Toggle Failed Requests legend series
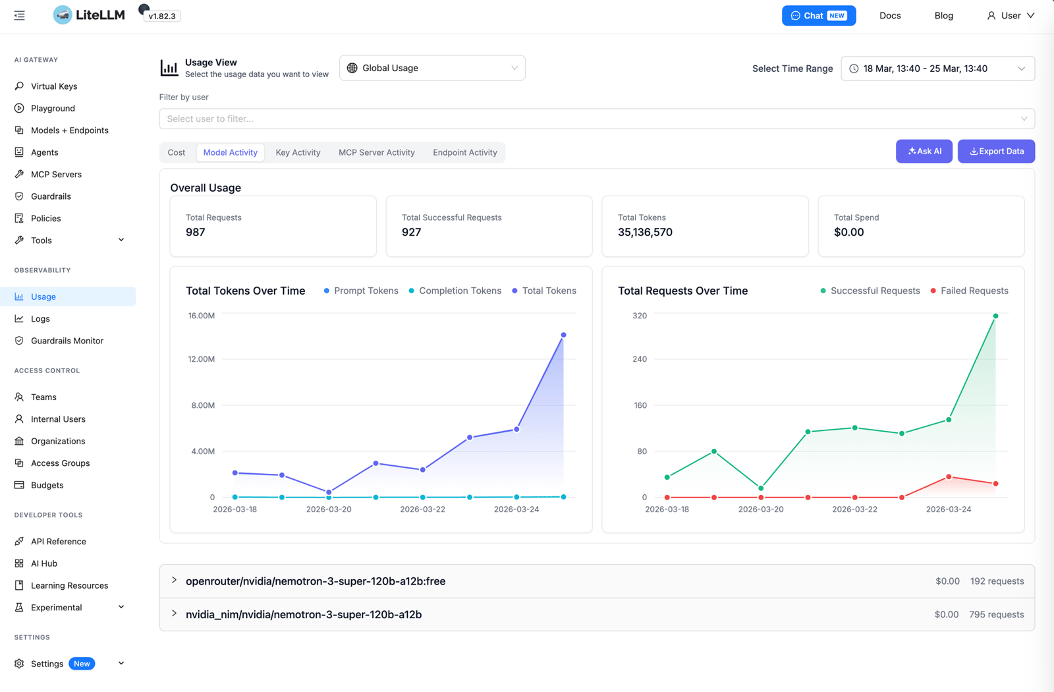The height and width of the screenshot is (692, 1054). pyautogui.click(x=969, y=291)
